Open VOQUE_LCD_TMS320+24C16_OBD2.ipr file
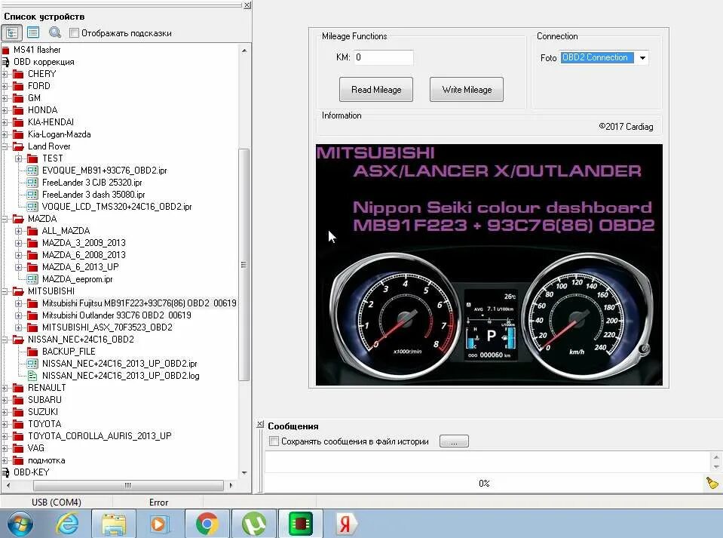The image size is (723, 538). click(x=117, y=207)
